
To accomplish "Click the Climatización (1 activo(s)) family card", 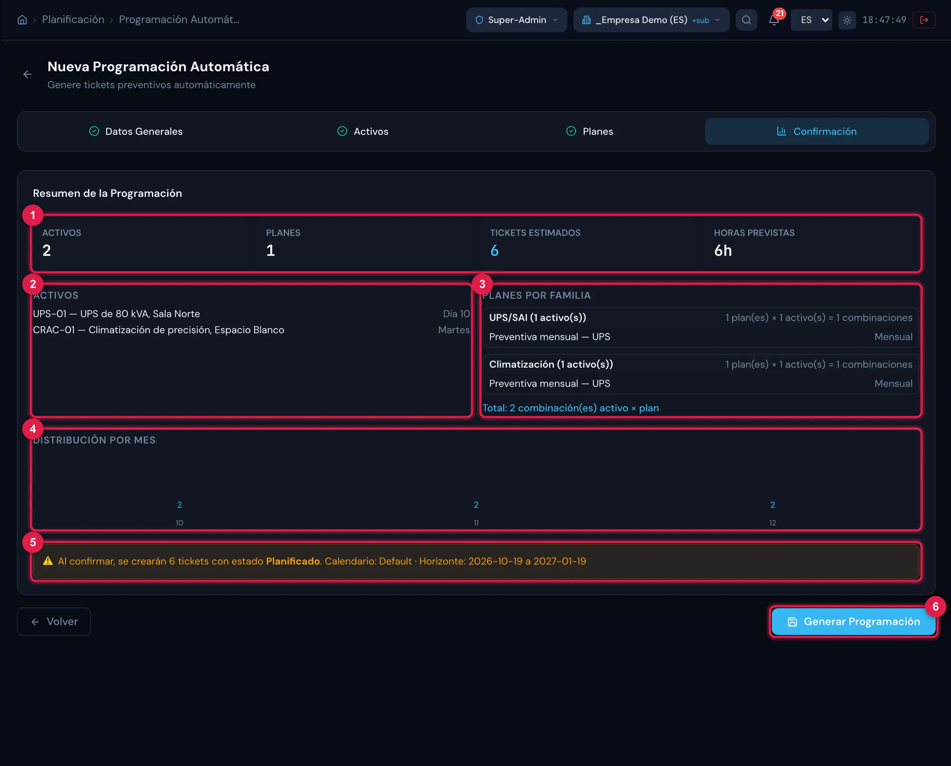I will click(x=701, y=374).
